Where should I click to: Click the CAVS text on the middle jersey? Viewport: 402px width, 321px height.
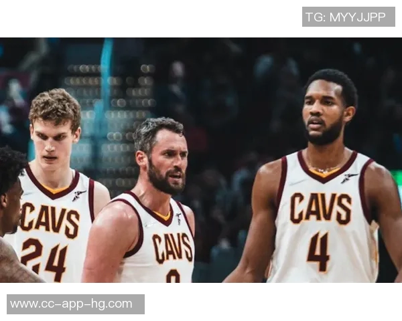coord(173,247)
